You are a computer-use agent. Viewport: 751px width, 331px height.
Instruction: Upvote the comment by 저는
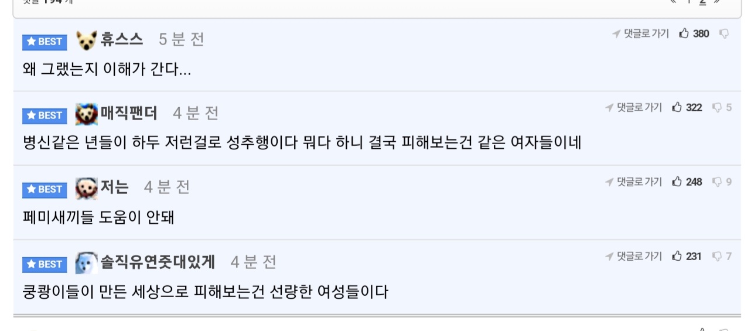677,182
